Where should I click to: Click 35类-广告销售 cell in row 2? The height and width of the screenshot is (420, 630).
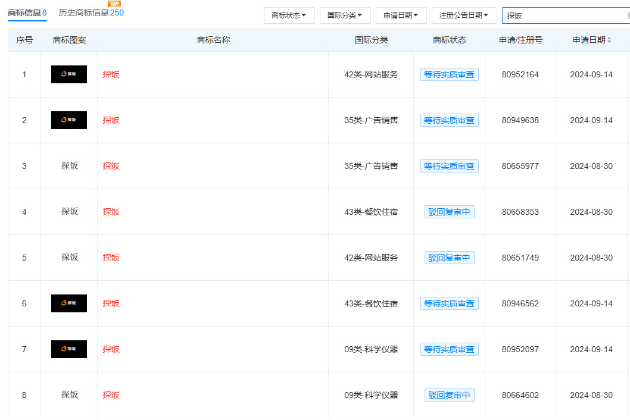click(x=371, y=120)
